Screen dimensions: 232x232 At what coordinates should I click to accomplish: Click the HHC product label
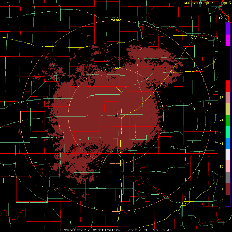(226, 15)
